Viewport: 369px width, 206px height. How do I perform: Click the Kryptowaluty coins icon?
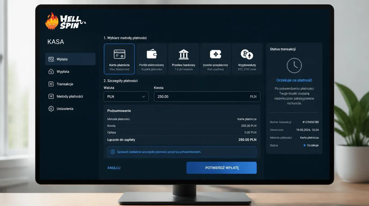pyautogui.click(x=247, y=54)
